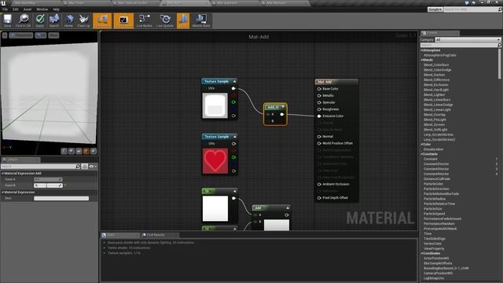Click the Show button in the preview viewport

coord(53,35)
